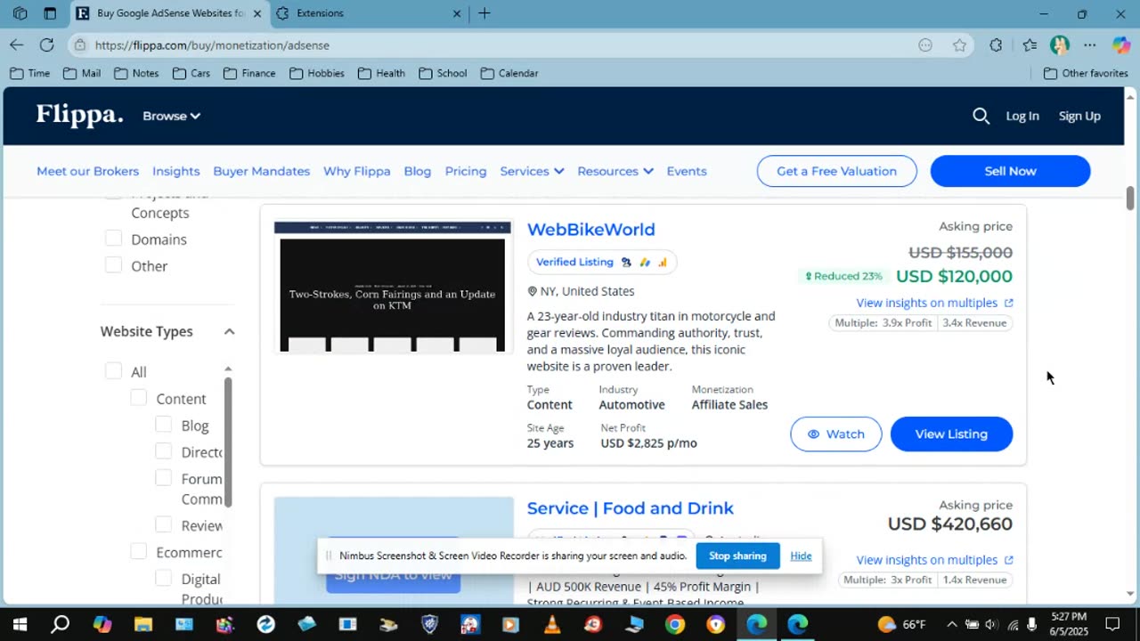Screen dimensions: 1140x641
Task: Go to Events menu item
Action: pos(687,171)
